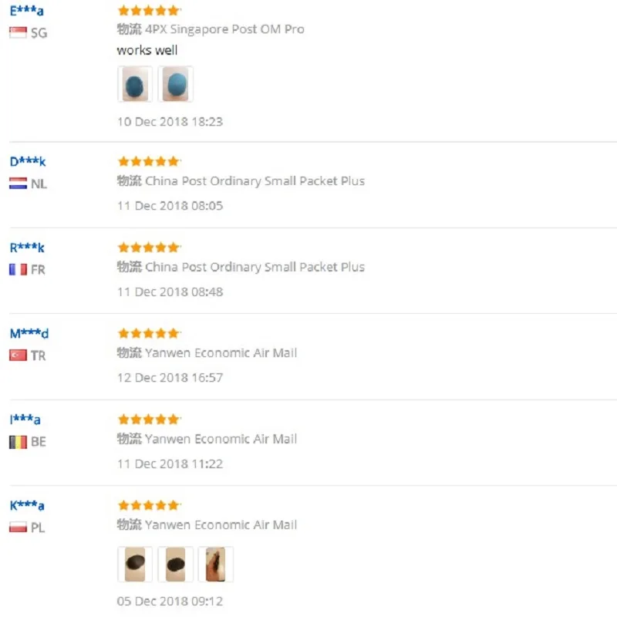This screenshot has height=617, width=617.
Task: Open second photo in K***a's review
Action: click(x=175, y=565)
